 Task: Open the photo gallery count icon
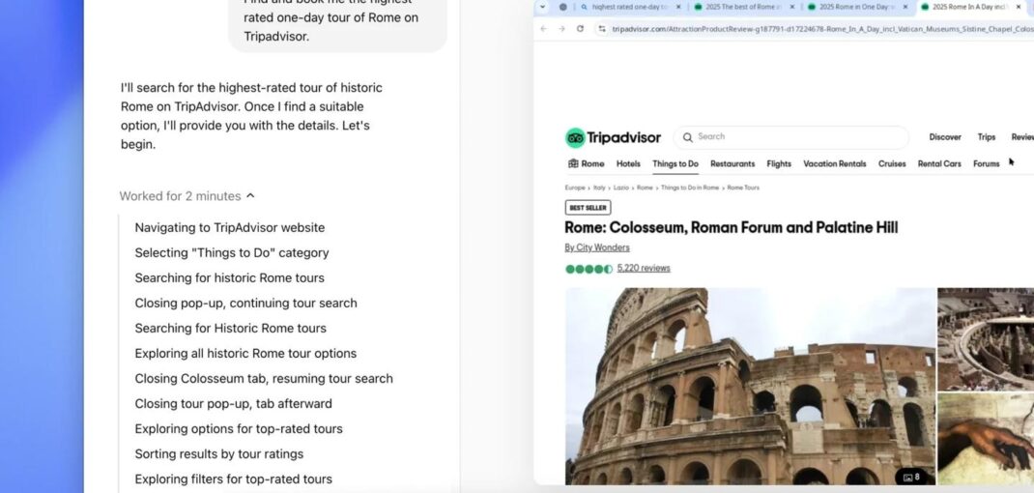tap(912, 477)
